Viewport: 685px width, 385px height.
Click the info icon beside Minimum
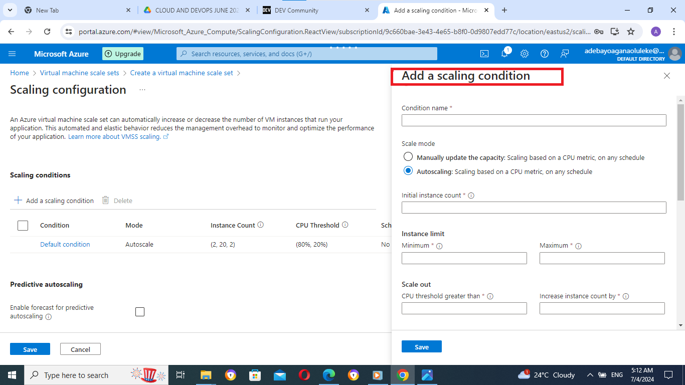439,246
